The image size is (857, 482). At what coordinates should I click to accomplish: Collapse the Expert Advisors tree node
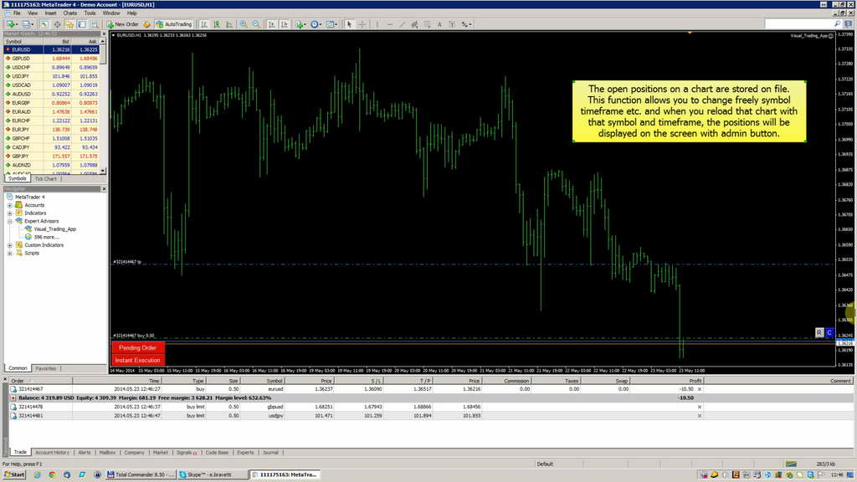(x=9, y=221)
